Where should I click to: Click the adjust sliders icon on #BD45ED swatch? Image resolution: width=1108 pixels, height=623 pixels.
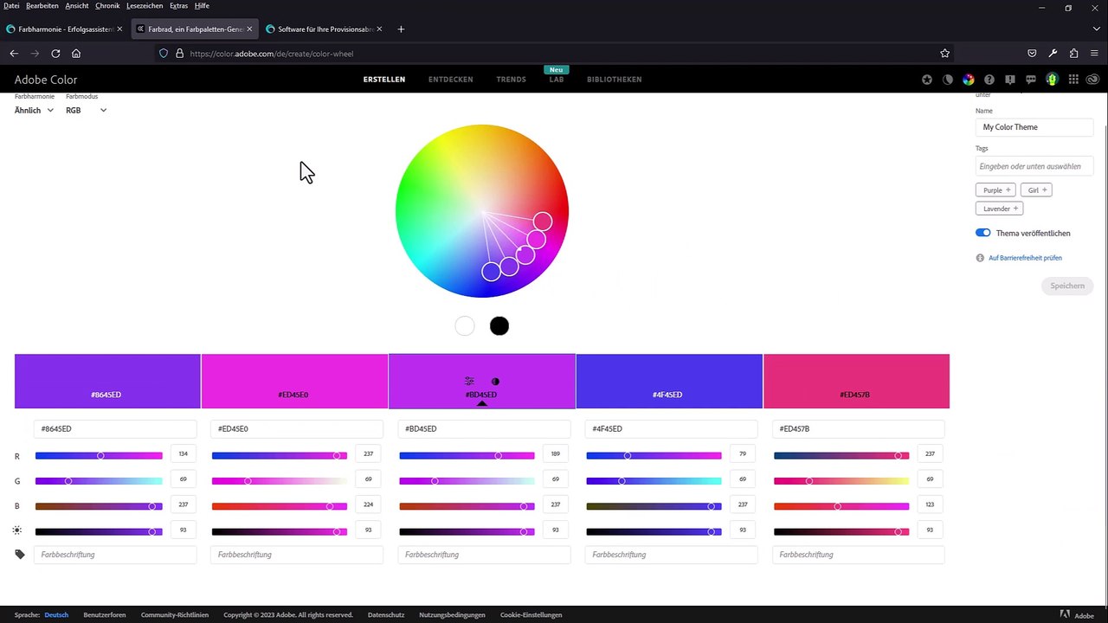(469, 381)
